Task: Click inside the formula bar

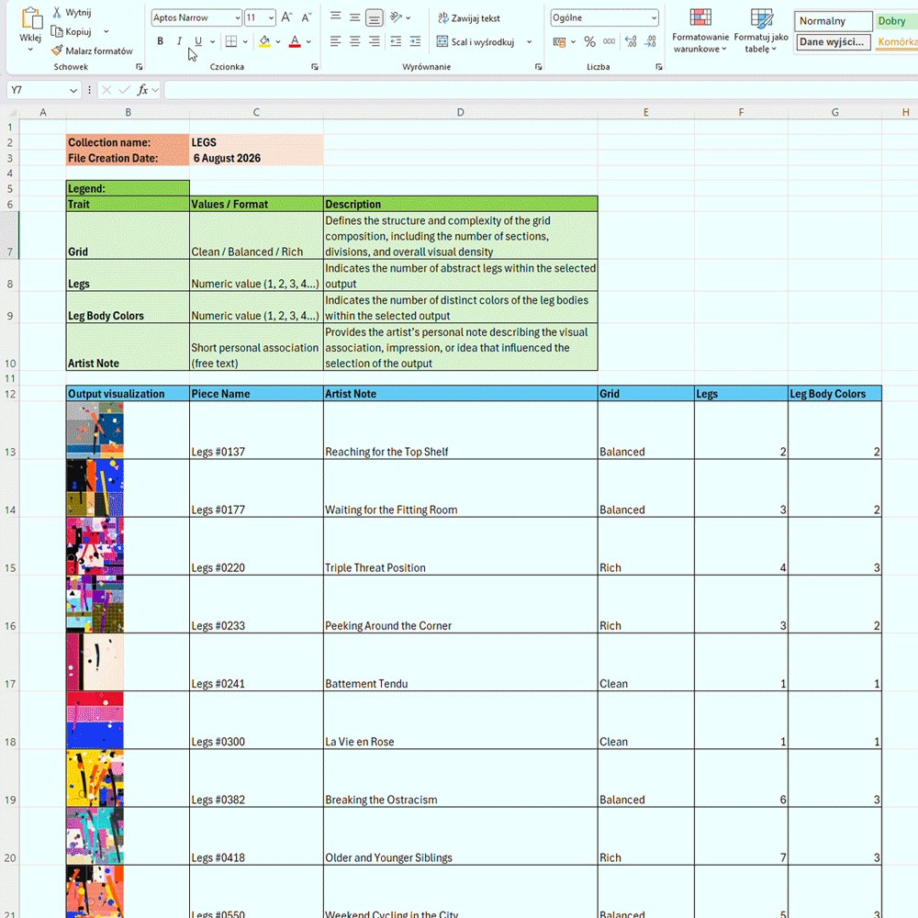Action: [541, 90]
